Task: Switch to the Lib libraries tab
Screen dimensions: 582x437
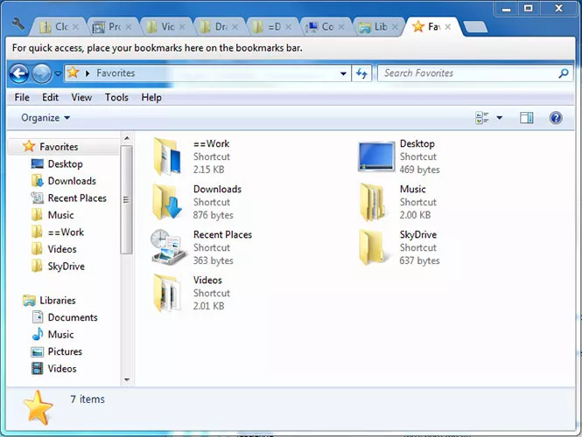Action: 378,27
